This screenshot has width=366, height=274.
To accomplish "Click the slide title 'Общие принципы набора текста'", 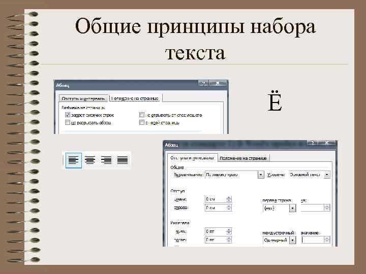I will [x=196, y=39].
